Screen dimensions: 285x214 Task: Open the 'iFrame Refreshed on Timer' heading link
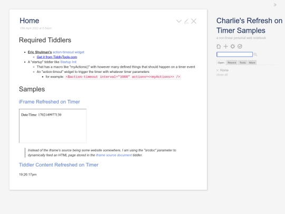tap(49, 102)
